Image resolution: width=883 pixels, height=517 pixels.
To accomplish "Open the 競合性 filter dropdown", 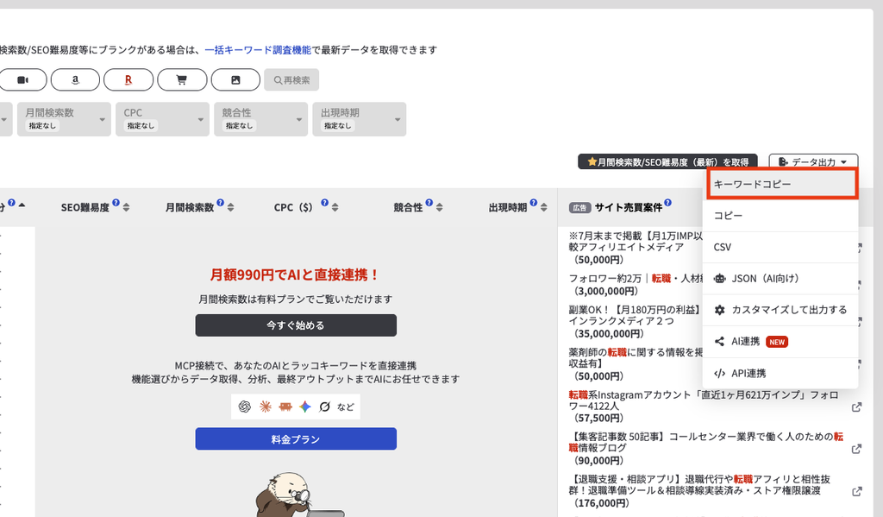I will point(261,119).
